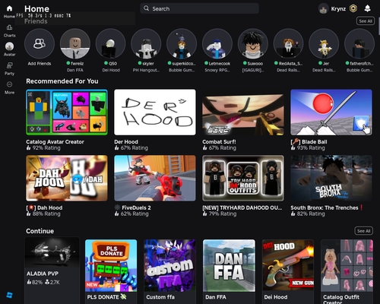Open the Charts sidebar icon
Viewport: 380px width, 304px height.
coord(9,27)
